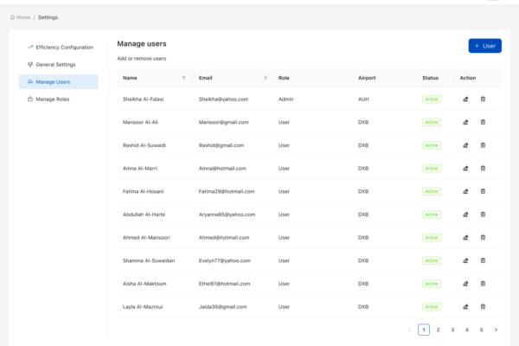Open the Name column filter
The height and width of the screenshot is (346, 519).
click(x=183, y=78)
